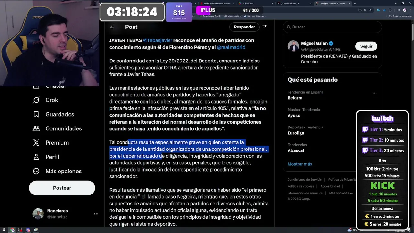Open Todos los marcadores folder

400,16
